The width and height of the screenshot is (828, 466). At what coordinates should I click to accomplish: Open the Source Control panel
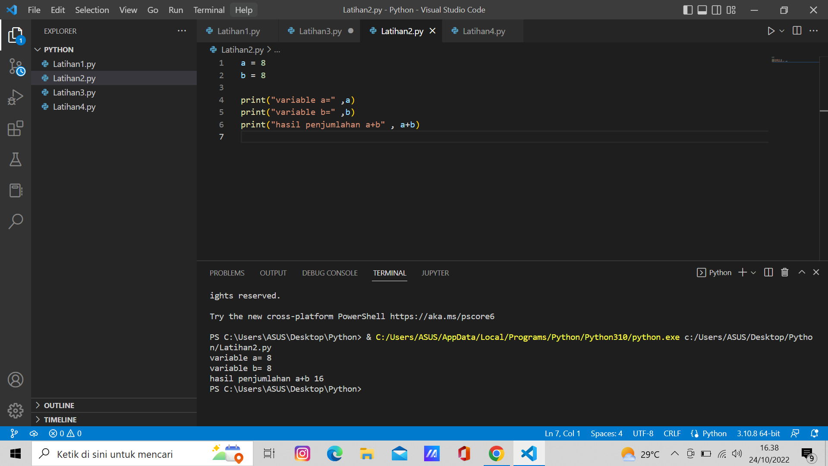pyautogui.click(x=16, y=67)
